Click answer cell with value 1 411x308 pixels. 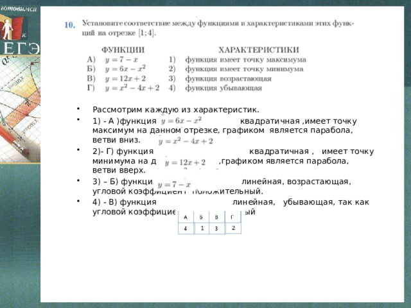click(x=202, y=228)
